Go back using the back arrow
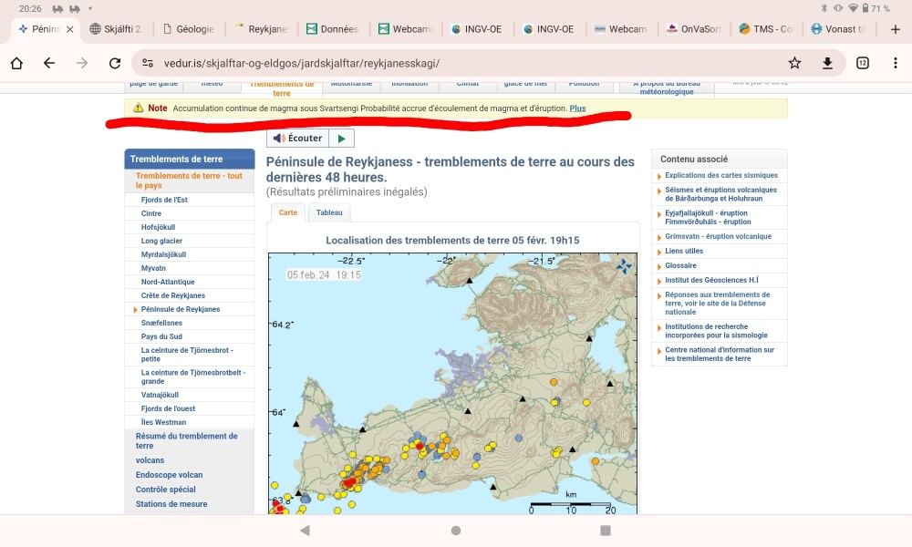912x547 pixels. pyautogui.click(x=49, y=63)
